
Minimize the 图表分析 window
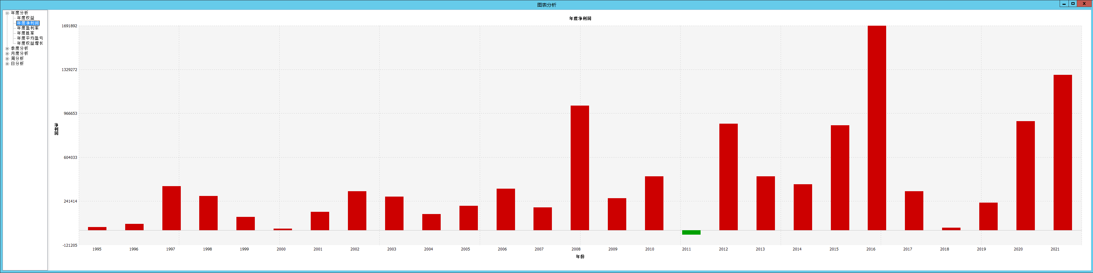point(1064,4)
